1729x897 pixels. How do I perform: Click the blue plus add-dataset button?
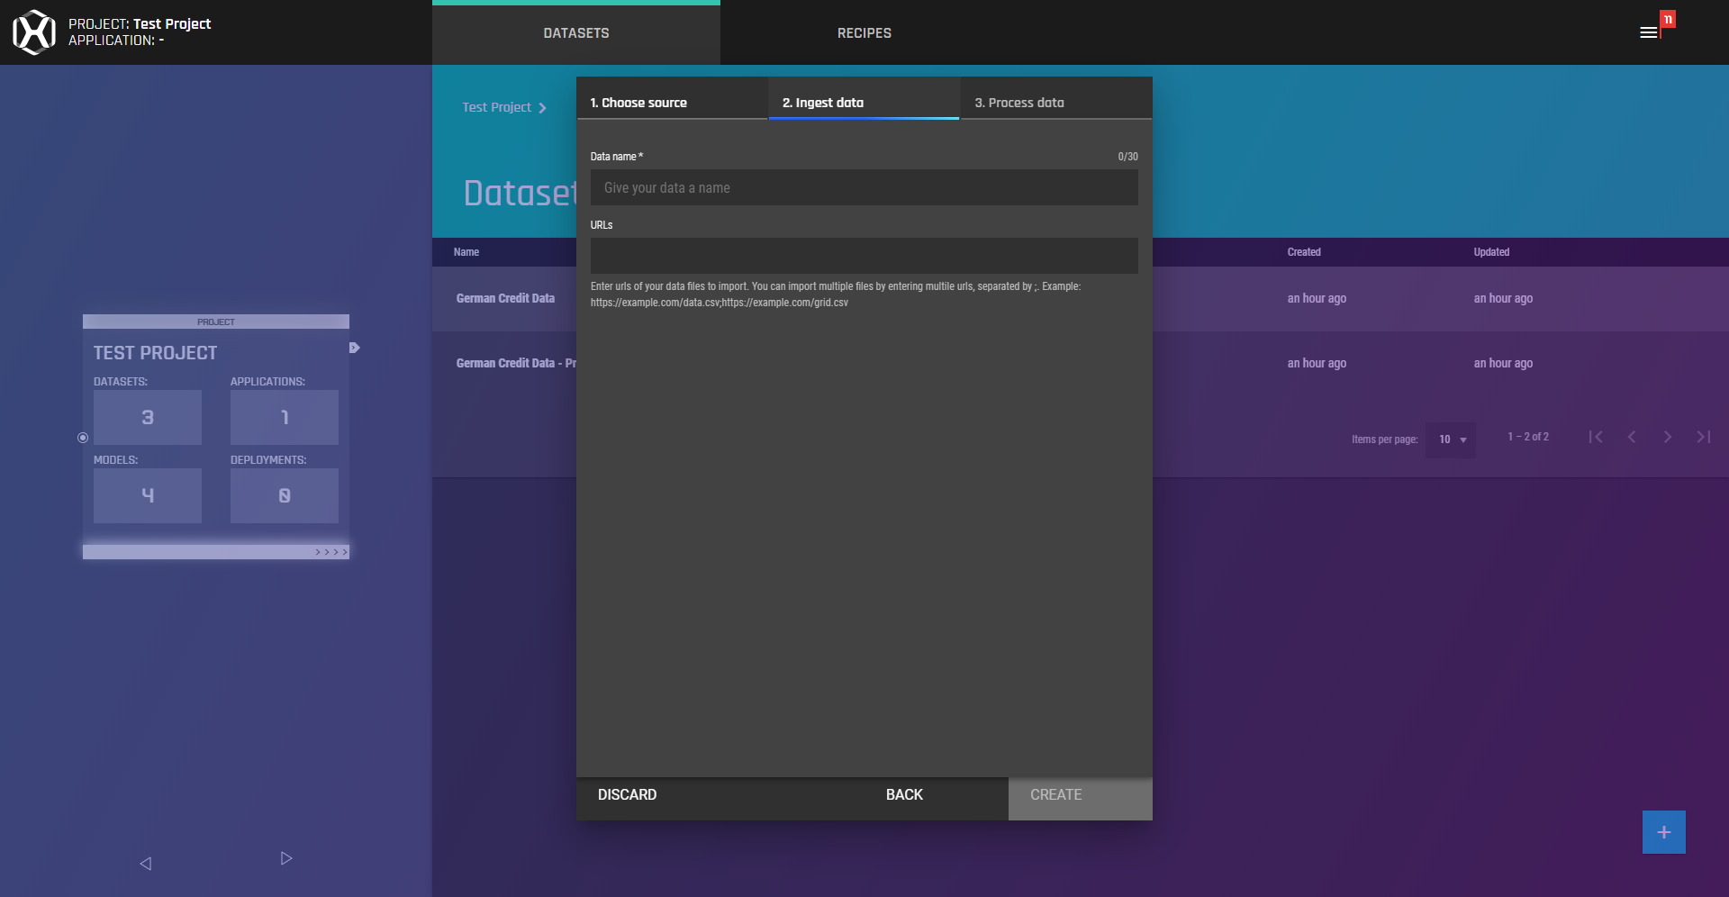[1663, 832]
